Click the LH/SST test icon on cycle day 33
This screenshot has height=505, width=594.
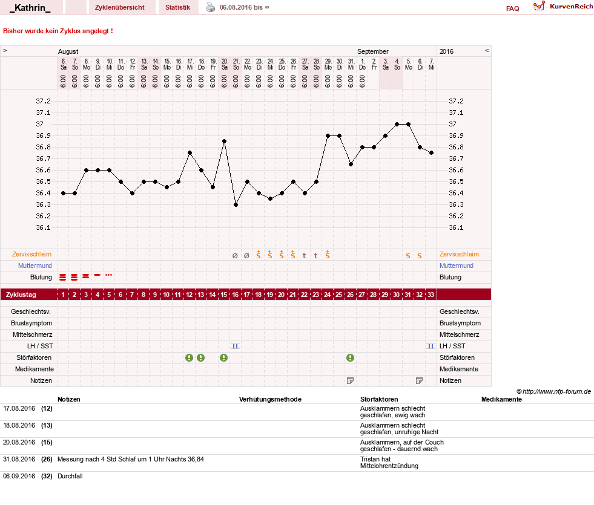431,346
